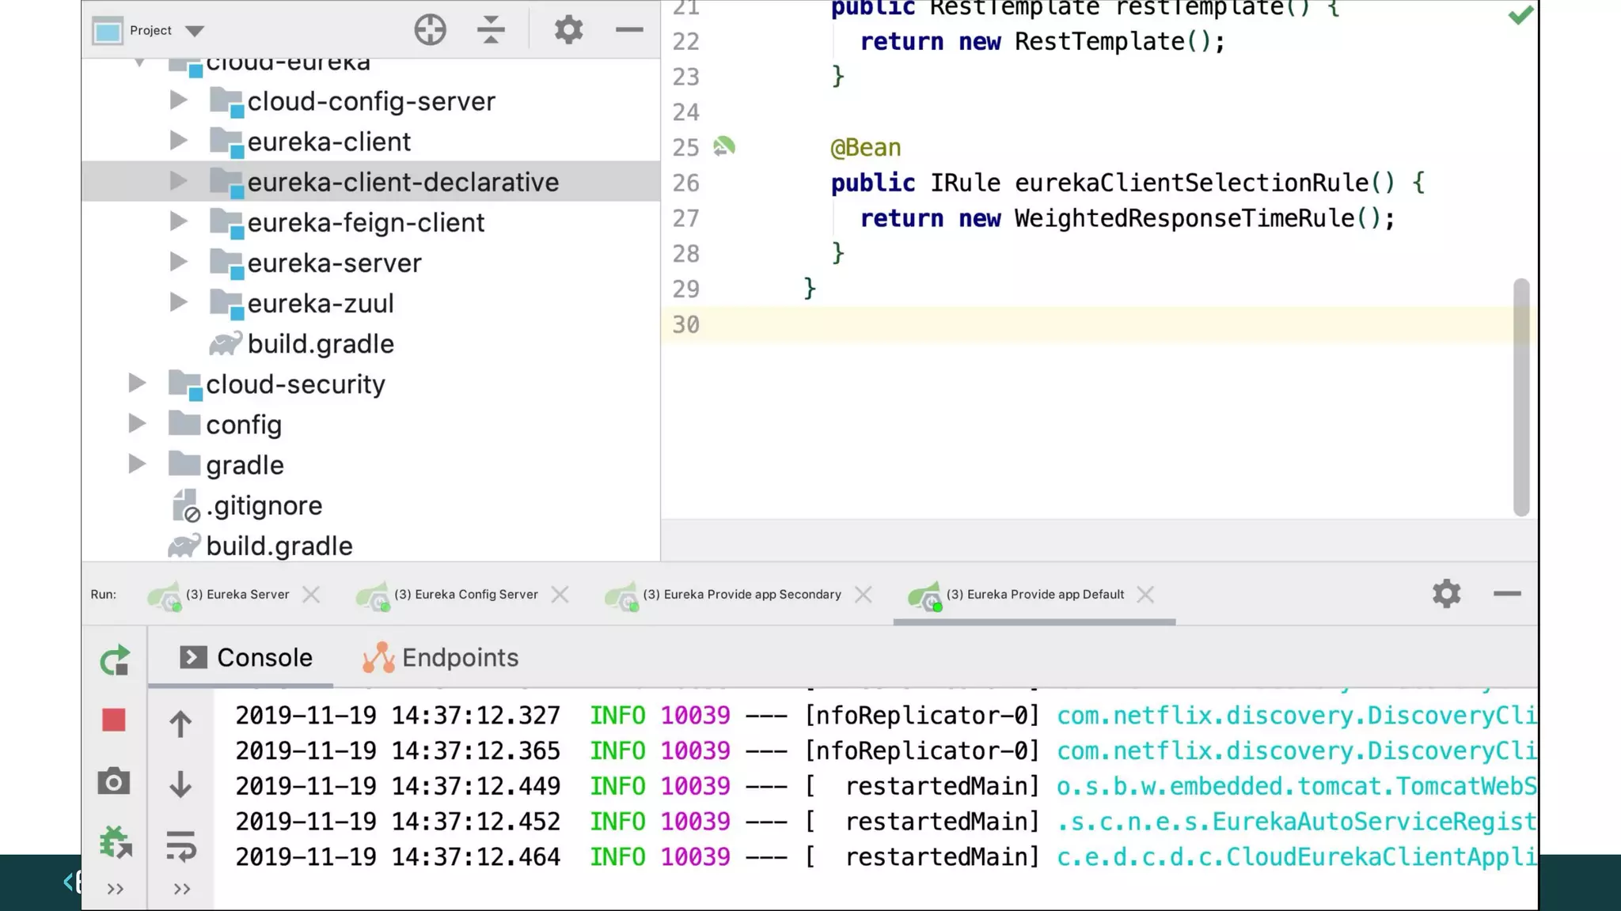Click the bean gutter icon on line 25
Image resolution: width=1621 pixels, height=911 pixels.
(724, 147)
